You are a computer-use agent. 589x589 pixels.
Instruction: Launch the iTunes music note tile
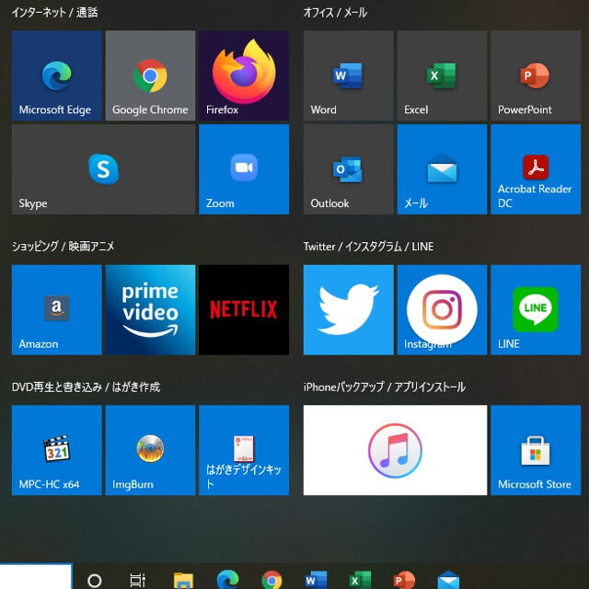pyautogui.click(x=395, y=450)
